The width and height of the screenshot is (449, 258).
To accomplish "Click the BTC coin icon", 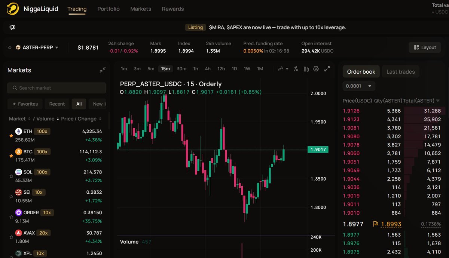I will click(x=18, y=152).
